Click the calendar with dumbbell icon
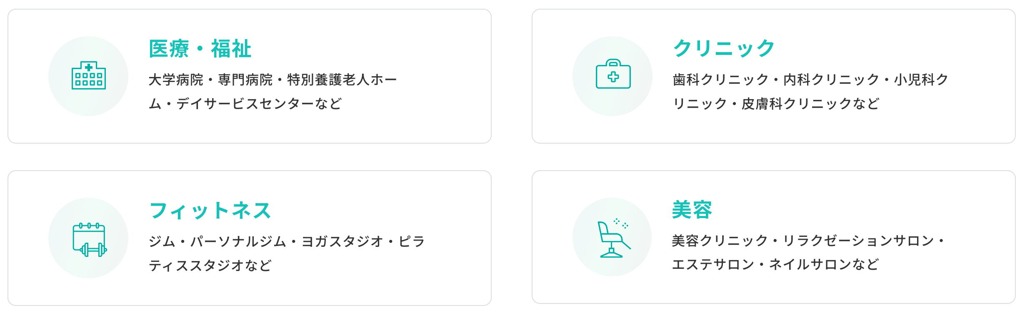This screenshot has height=313, width=1025. 89,239
